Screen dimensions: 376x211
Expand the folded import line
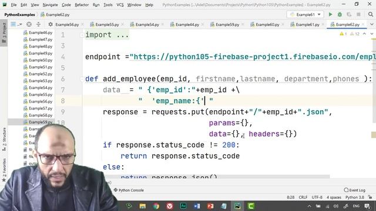tap(82, 35)
